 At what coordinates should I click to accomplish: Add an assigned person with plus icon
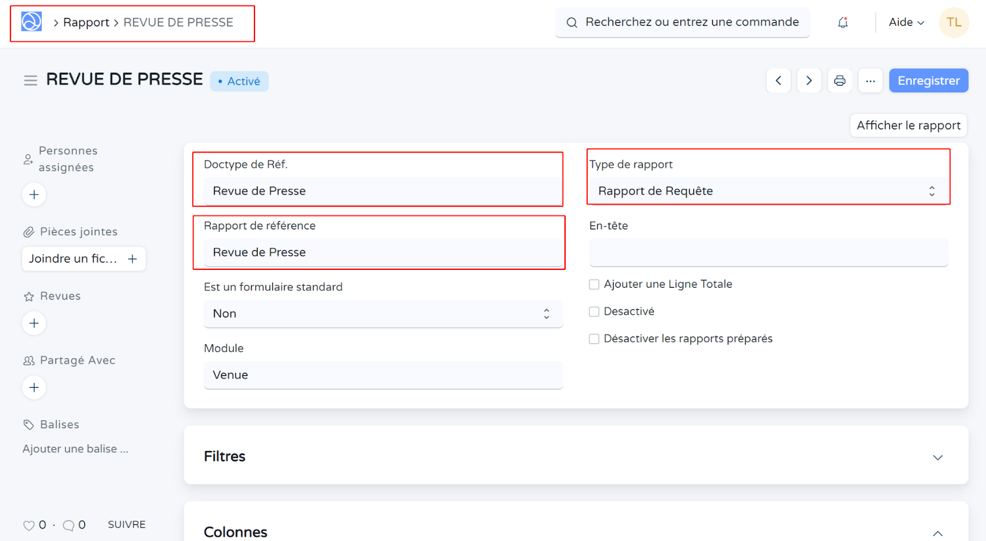[34, 195]
